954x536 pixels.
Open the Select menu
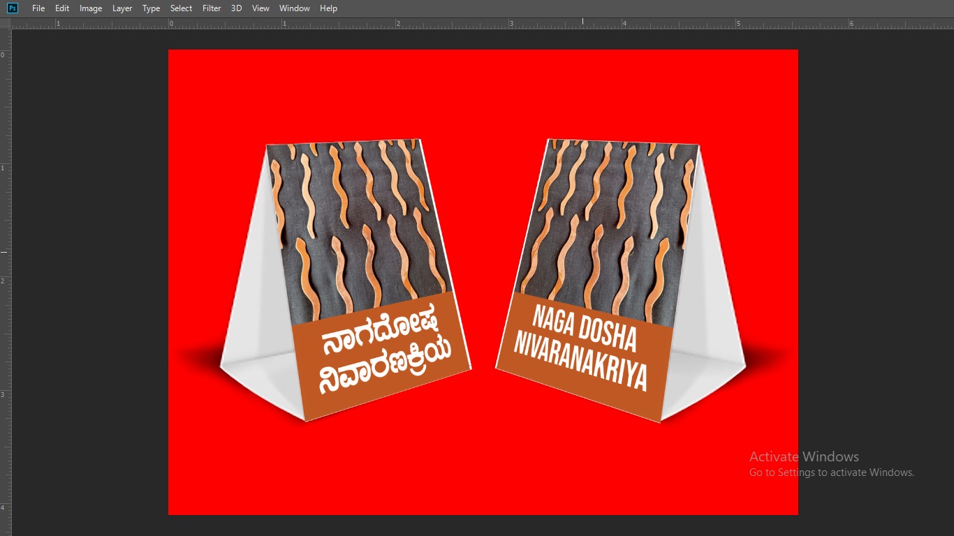point(181,8)
